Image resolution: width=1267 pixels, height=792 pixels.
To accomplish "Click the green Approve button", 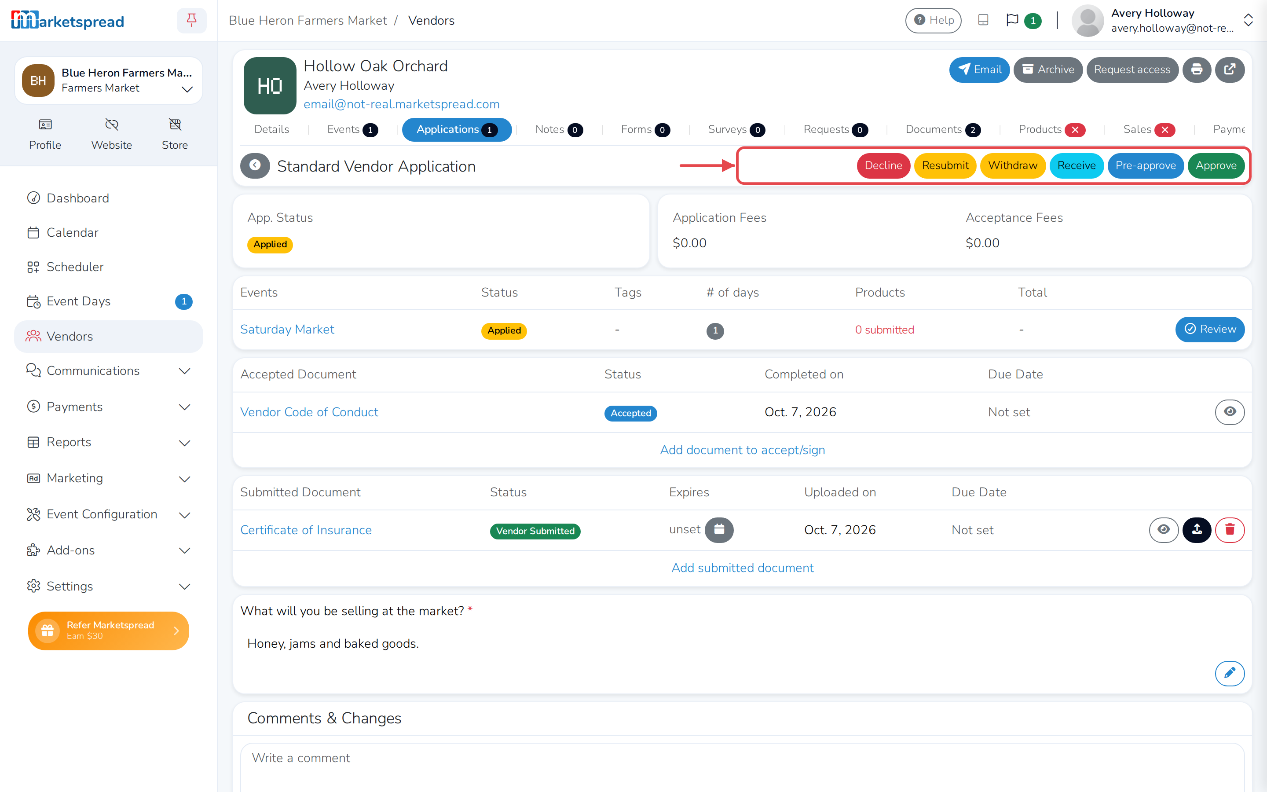I will tap(1216, 165).
